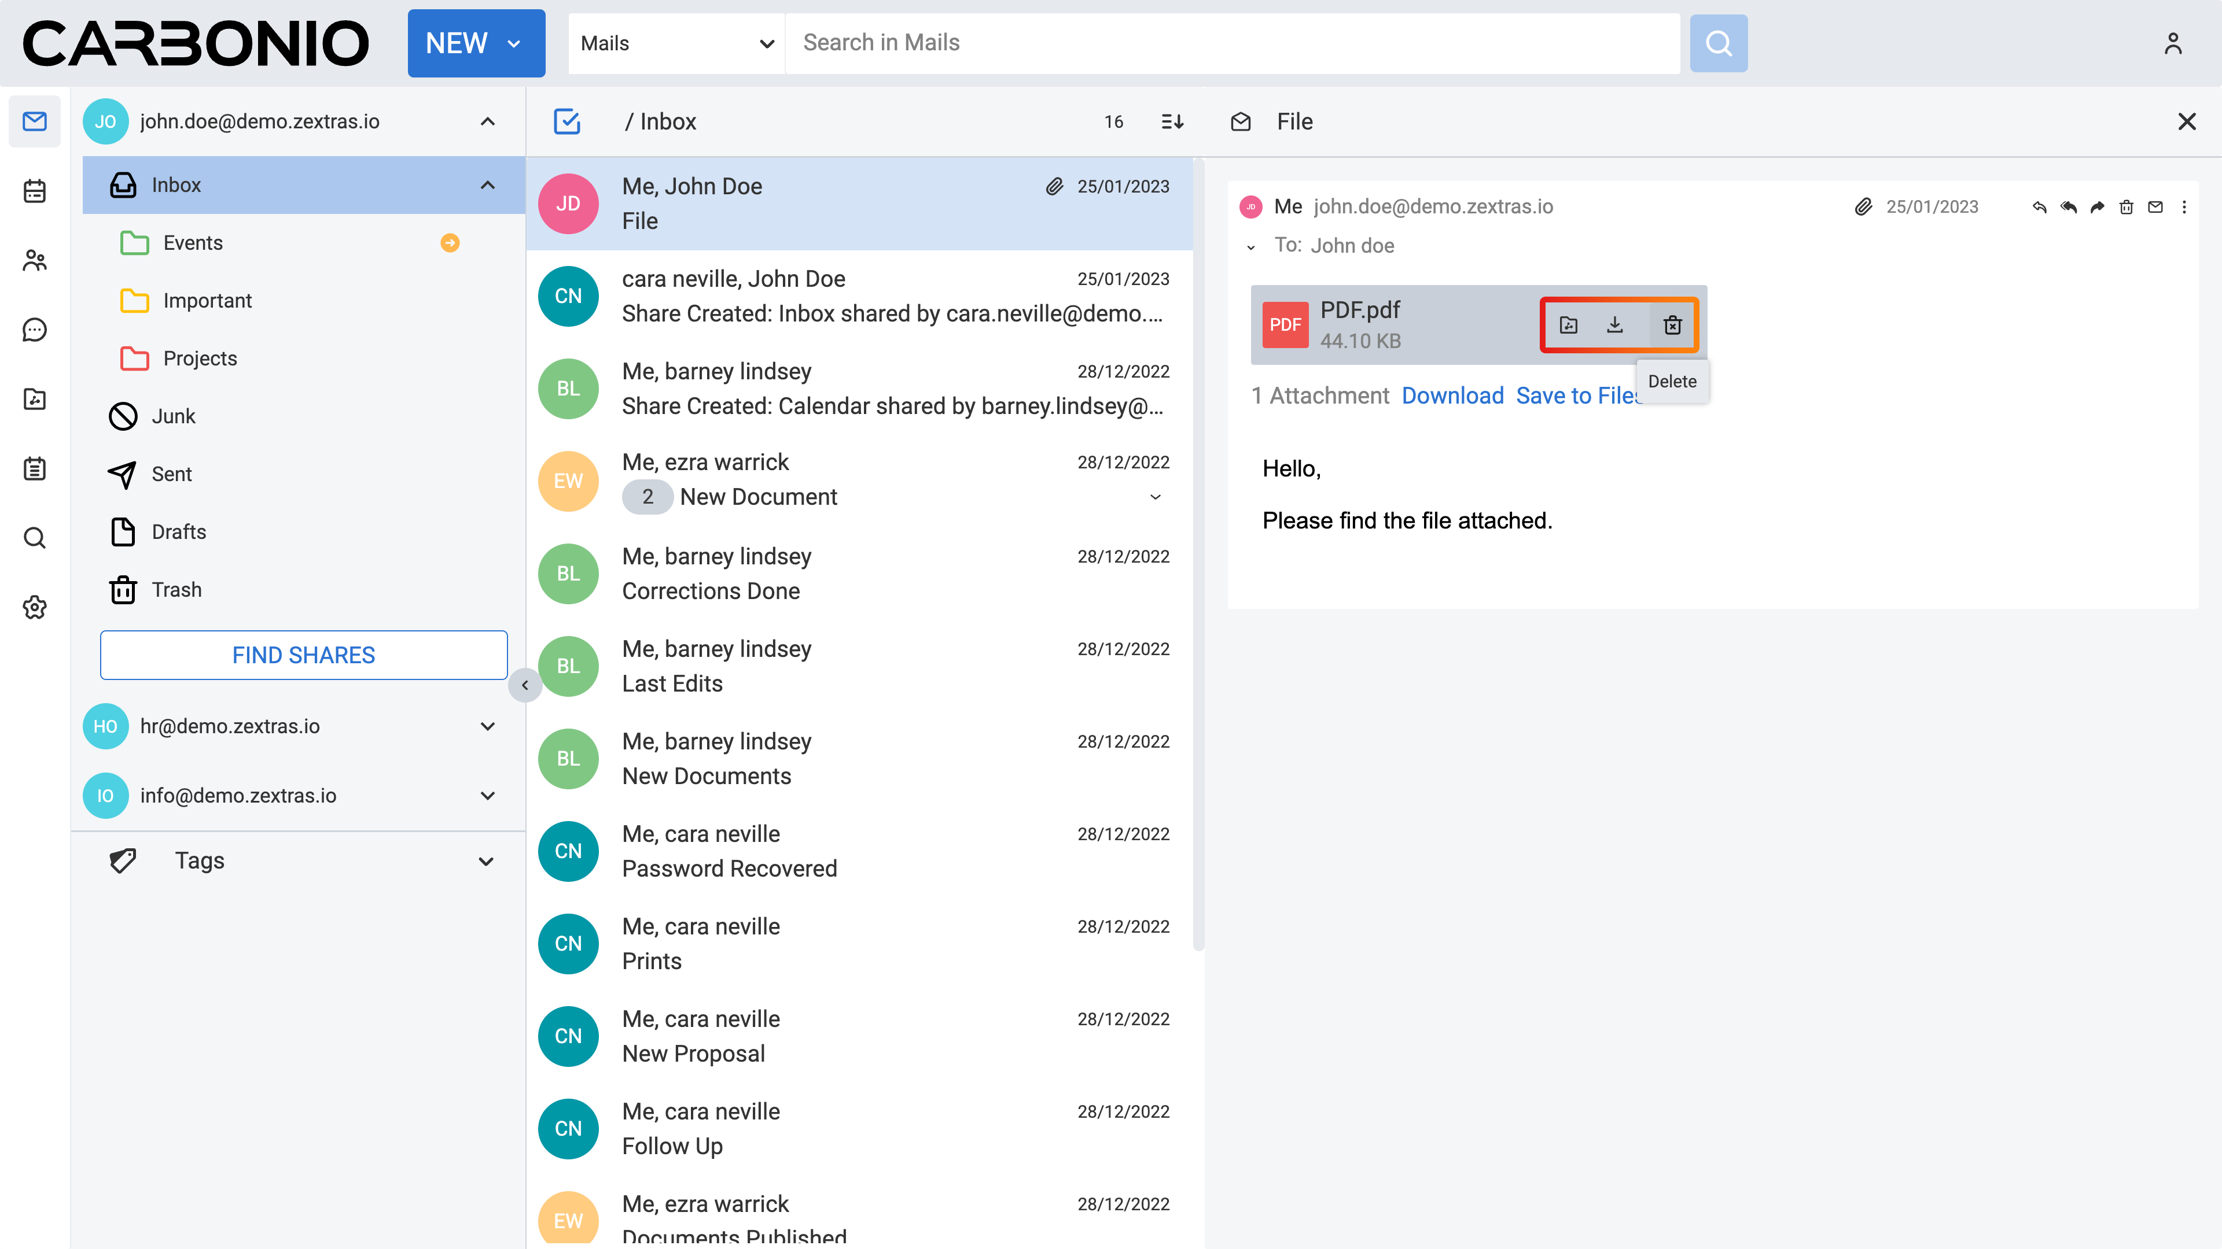Collapse the folder sidebar panel
The image size is (2222, 1249).
(x=524, y=685)
